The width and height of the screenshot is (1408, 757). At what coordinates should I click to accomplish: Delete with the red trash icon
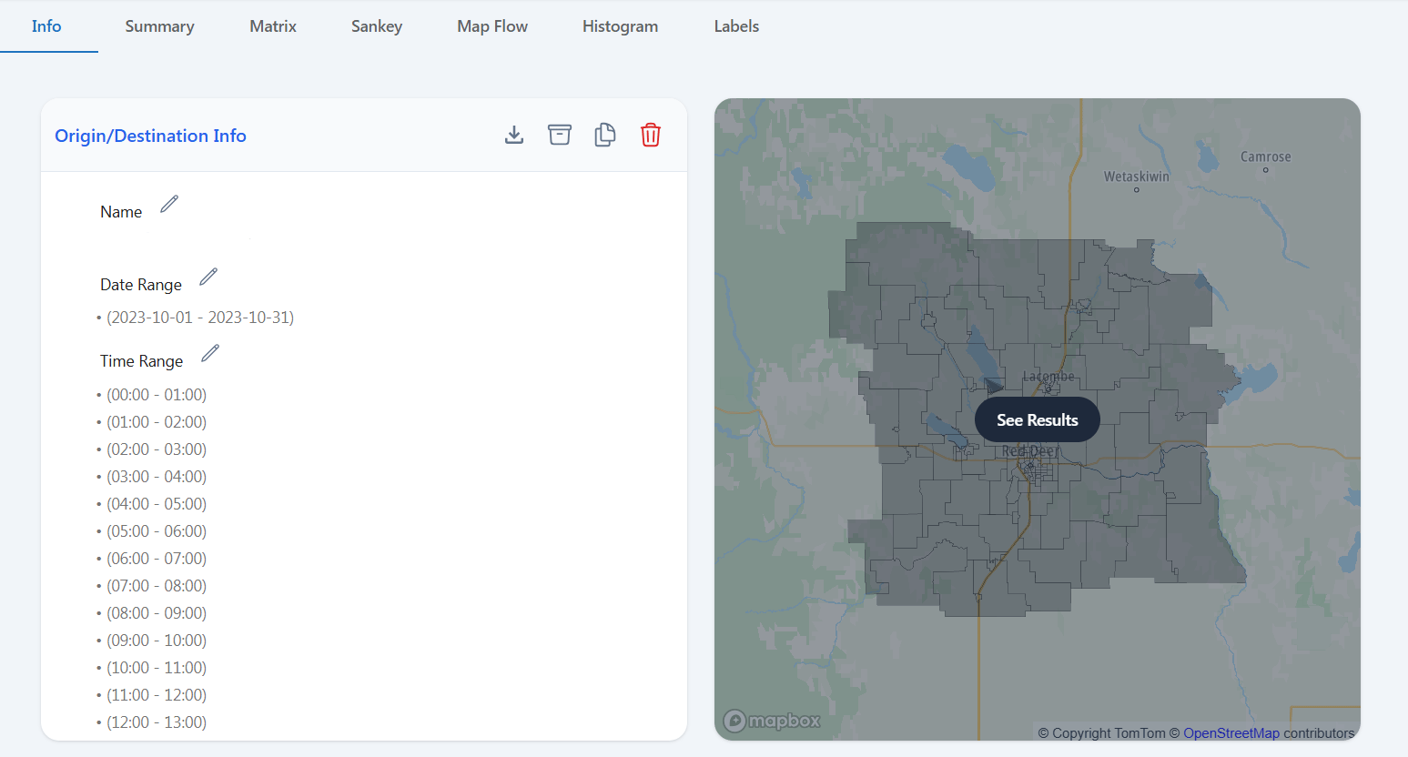[651, 135]
